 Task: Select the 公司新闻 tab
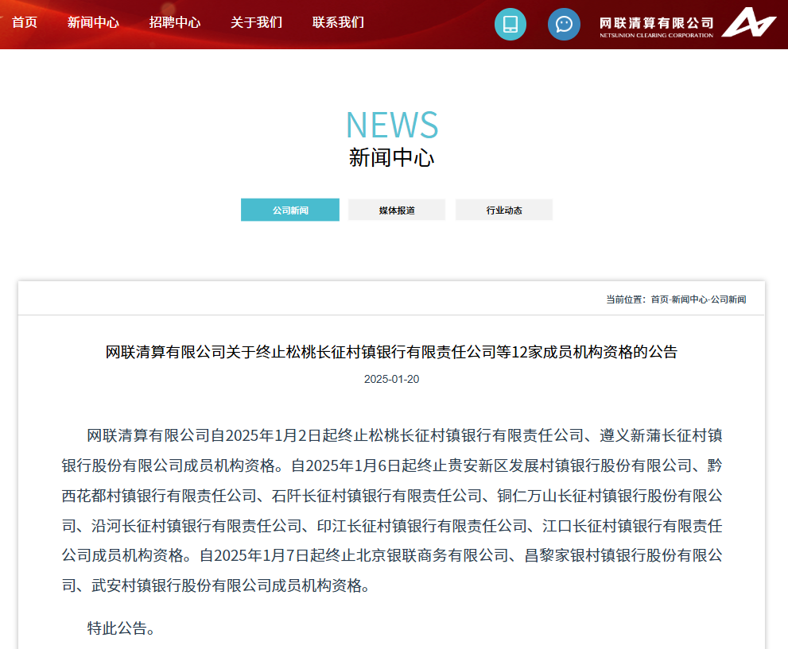(290, 210)
